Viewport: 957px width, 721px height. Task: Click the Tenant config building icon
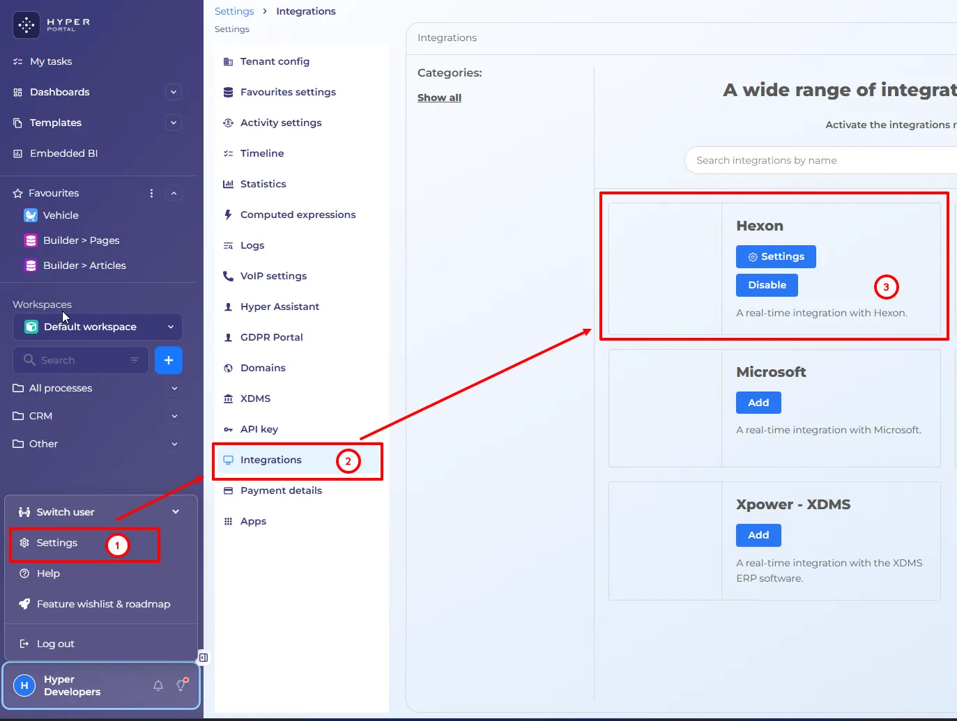[228, 61]
